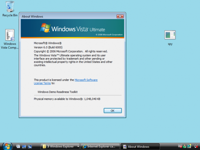Click the About Windows title bar text

(32, 17)
